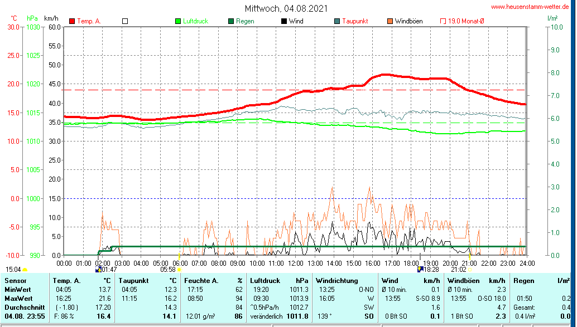The width and height of the screenshot is (577, 327).
Task: Click the '12.01 g/m³' absolute humidity value
Action: coord(200,316)
